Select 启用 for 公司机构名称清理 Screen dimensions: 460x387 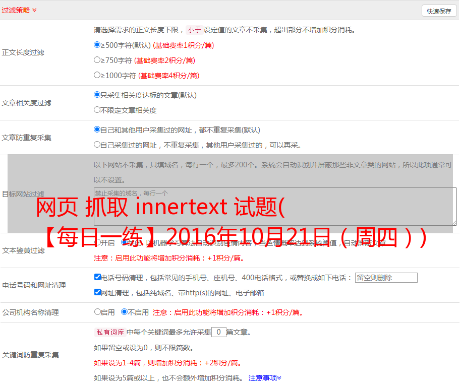(x=97, y=311)
